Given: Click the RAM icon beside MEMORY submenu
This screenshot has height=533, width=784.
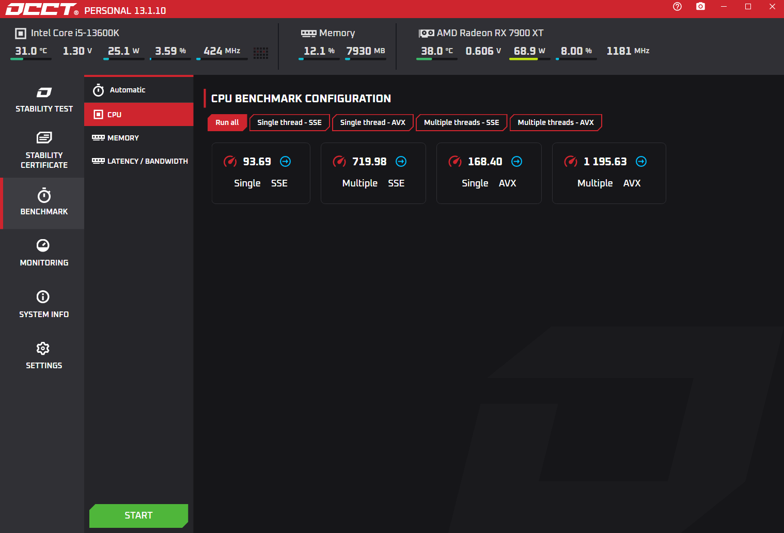Looking at the screenshot, I should (98, 137).
